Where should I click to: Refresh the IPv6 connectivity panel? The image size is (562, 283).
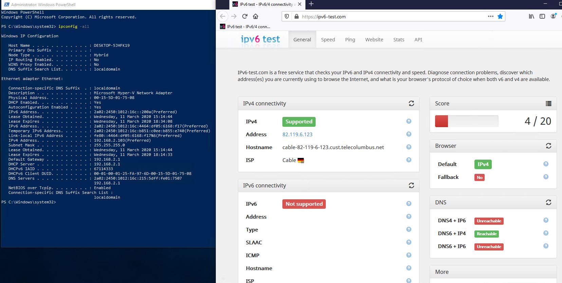(411, 185)
